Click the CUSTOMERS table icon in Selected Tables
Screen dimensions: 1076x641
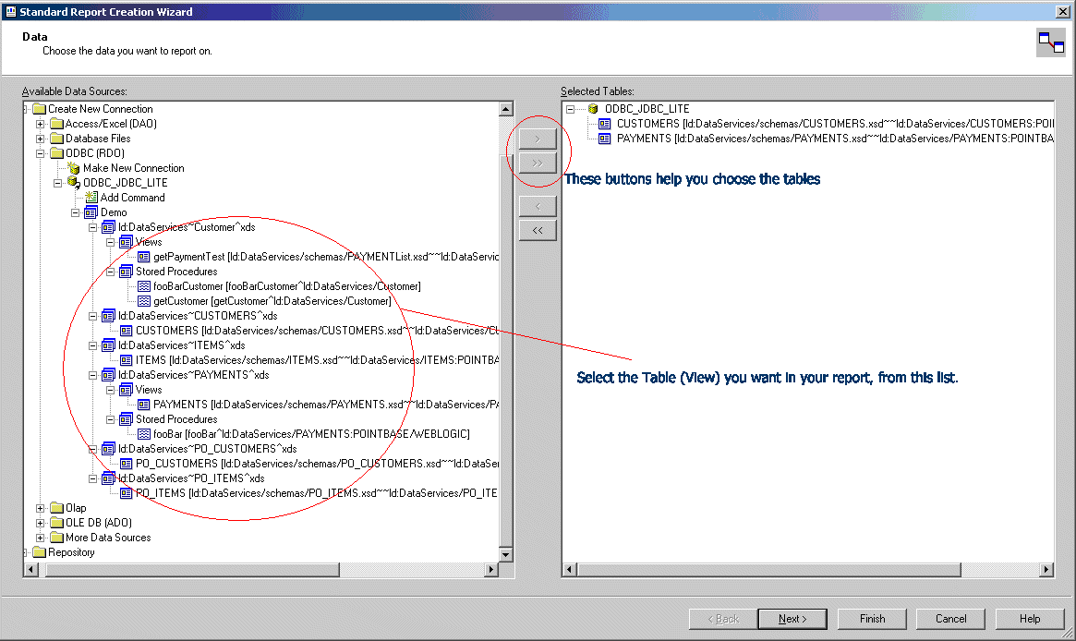pos(605,124)
